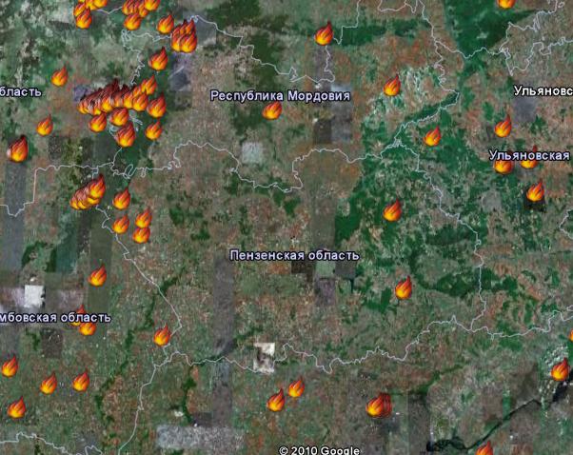This screenshot has height=455, width=573.
Task: Click the Ульяновская label on the right
Action: [x=529, y=155]
